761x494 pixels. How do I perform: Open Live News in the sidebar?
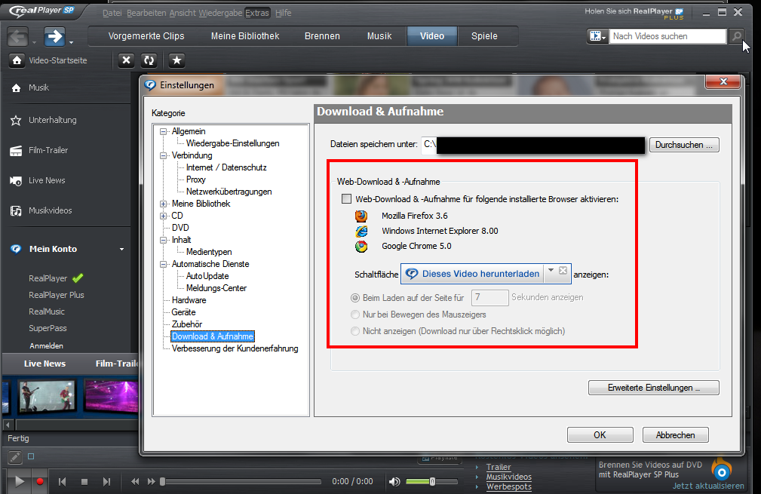(47, 180)
